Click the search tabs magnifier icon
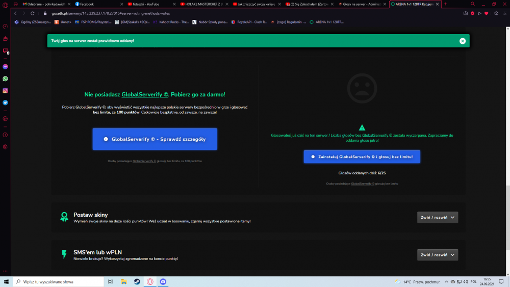Viewport: 510px width, 287px height. click(473, 4)
